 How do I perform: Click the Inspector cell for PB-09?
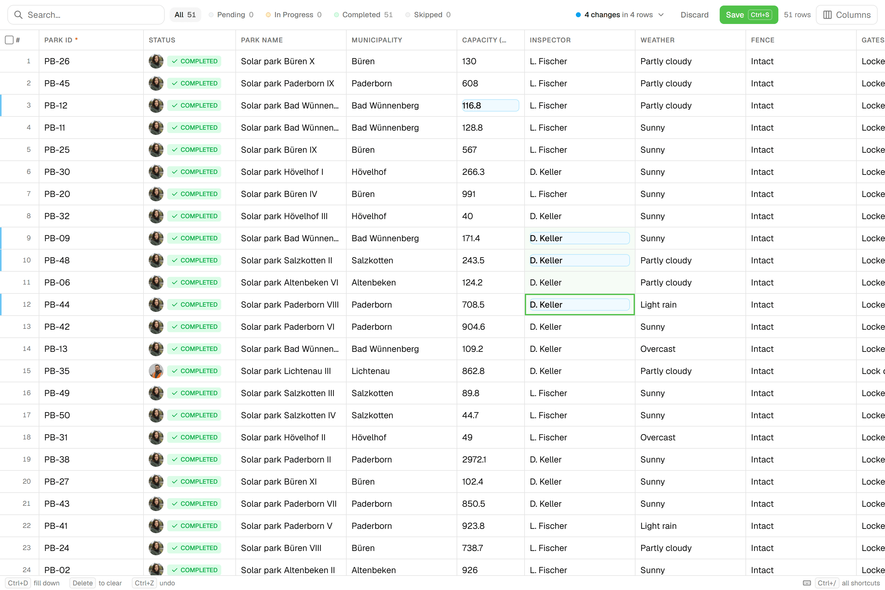580,238
